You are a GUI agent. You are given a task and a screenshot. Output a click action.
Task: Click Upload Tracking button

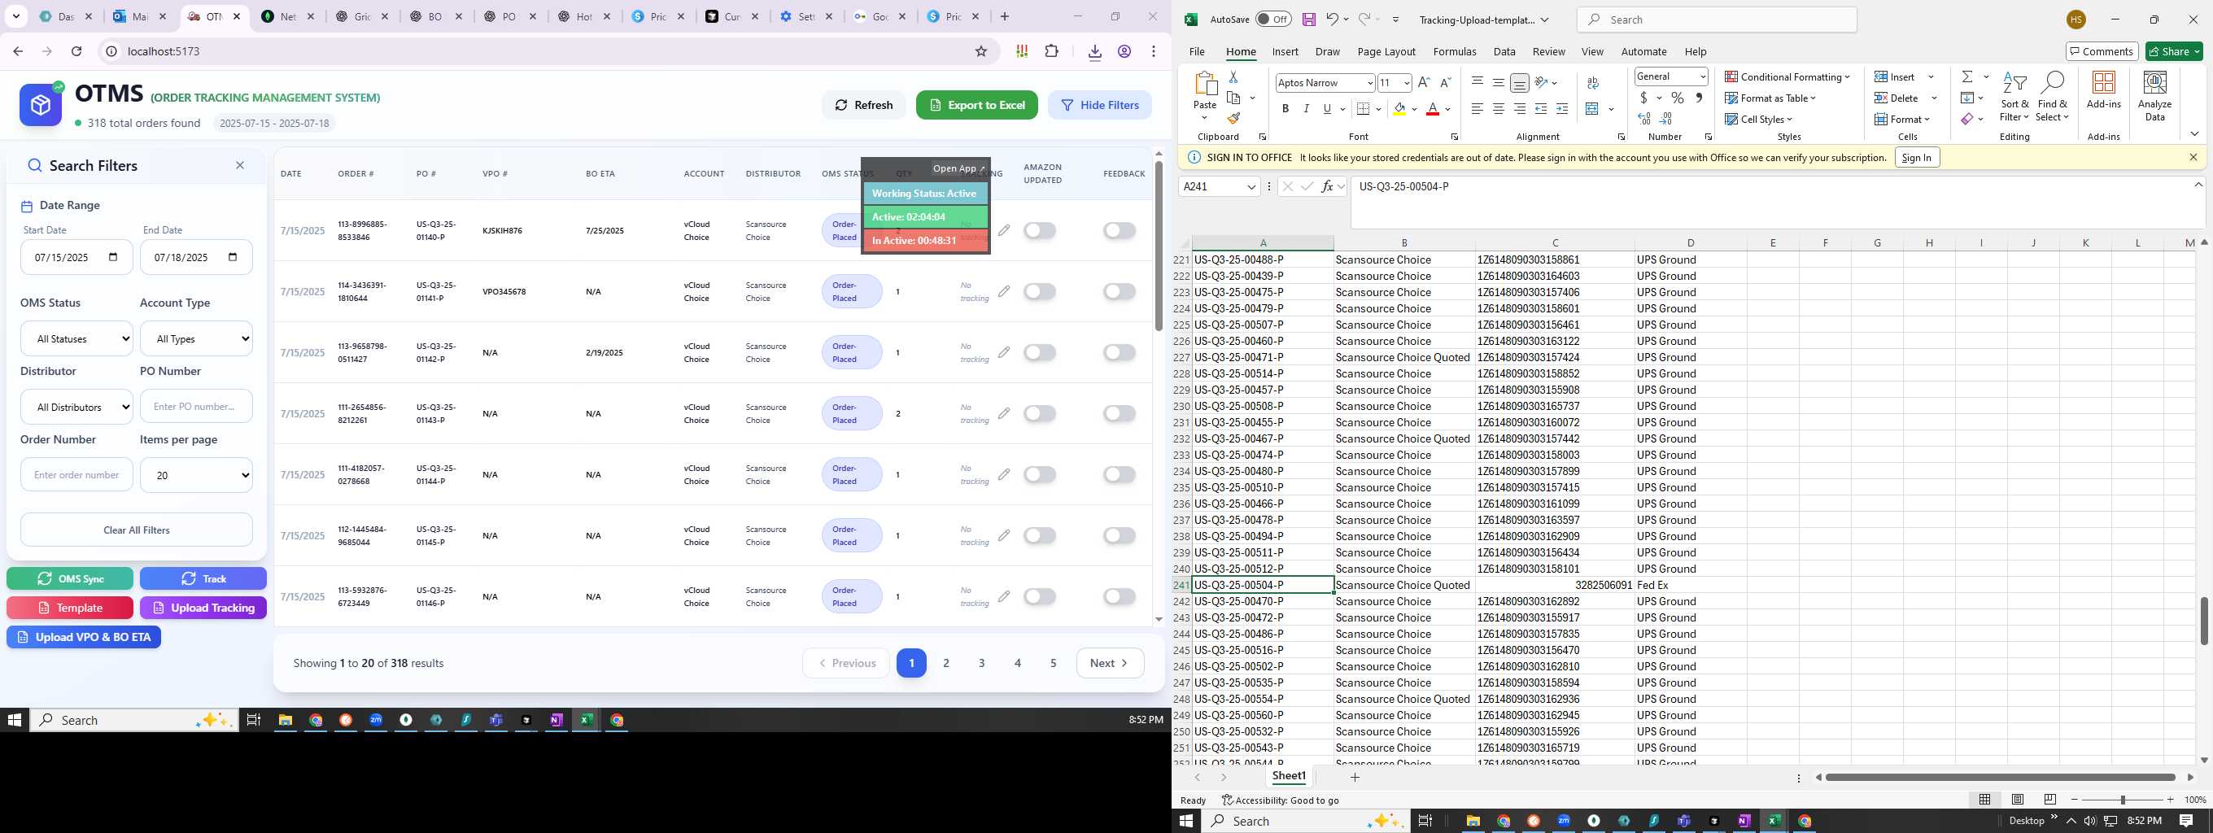click(x=203, y=608)
